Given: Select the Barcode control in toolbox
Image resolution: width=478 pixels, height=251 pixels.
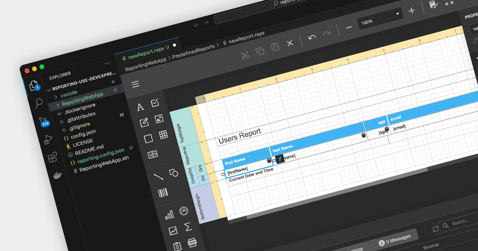Looking at the screenshot, I should [x=163, y=194].
